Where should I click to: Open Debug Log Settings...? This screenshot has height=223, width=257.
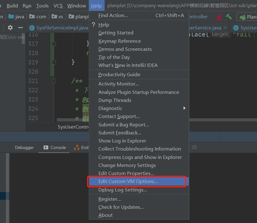(x=139, y=190)
